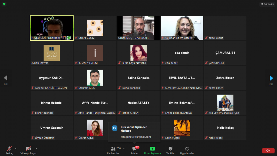Open Esra kartal's chat message notification

134,129
